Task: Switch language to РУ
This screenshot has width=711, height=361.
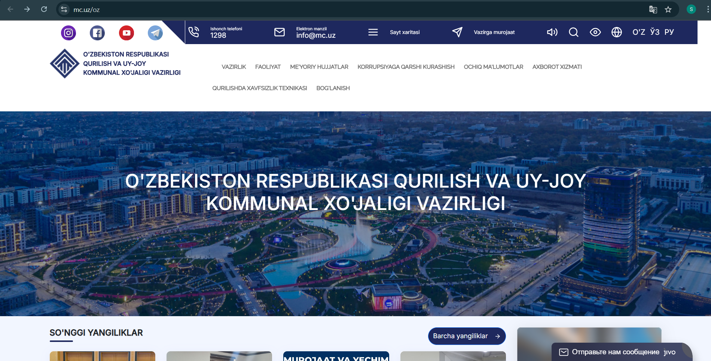Action: (x=669, y=32)
